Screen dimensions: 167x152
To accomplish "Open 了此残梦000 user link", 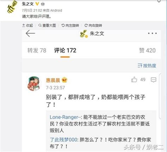I will pyautogui.click(x=63, y=140).
